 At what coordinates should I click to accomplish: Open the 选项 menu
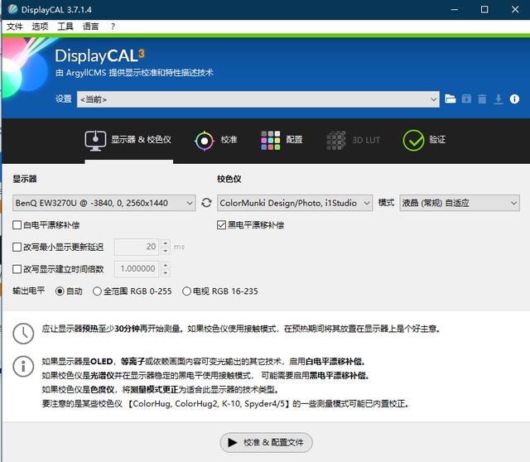point(40,26)
